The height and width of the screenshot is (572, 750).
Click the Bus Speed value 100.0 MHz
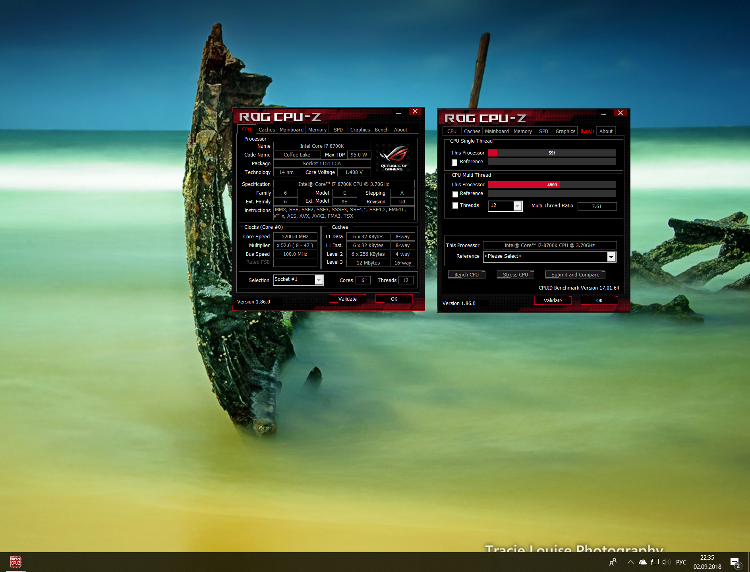pos(295,254)
